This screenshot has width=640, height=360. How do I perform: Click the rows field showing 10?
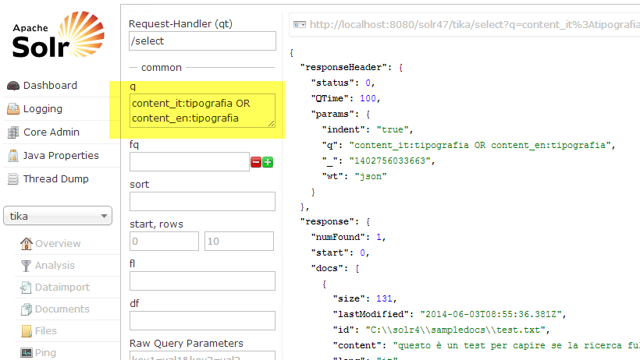click(x=239, y=241)
